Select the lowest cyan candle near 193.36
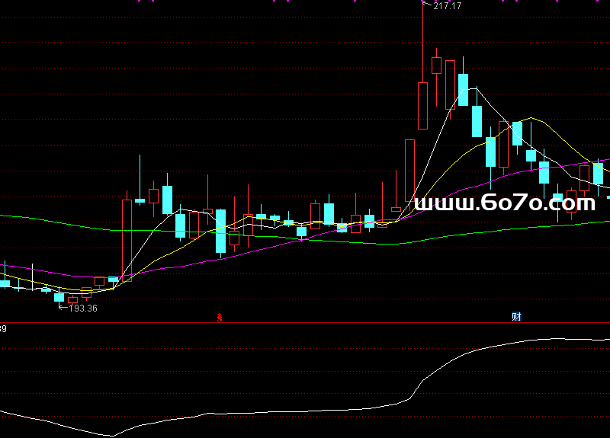Viewport: 610px width, 438px height. tap(59, 297)
